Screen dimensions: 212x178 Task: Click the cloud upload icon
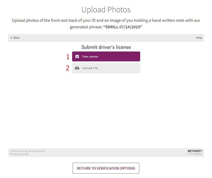(77, 68)
